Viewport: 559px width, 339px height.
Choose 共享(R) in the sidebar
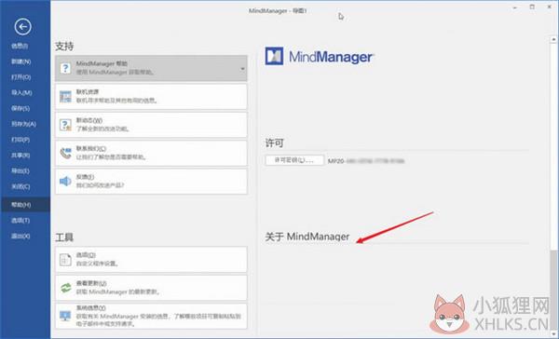click(20, 156)
